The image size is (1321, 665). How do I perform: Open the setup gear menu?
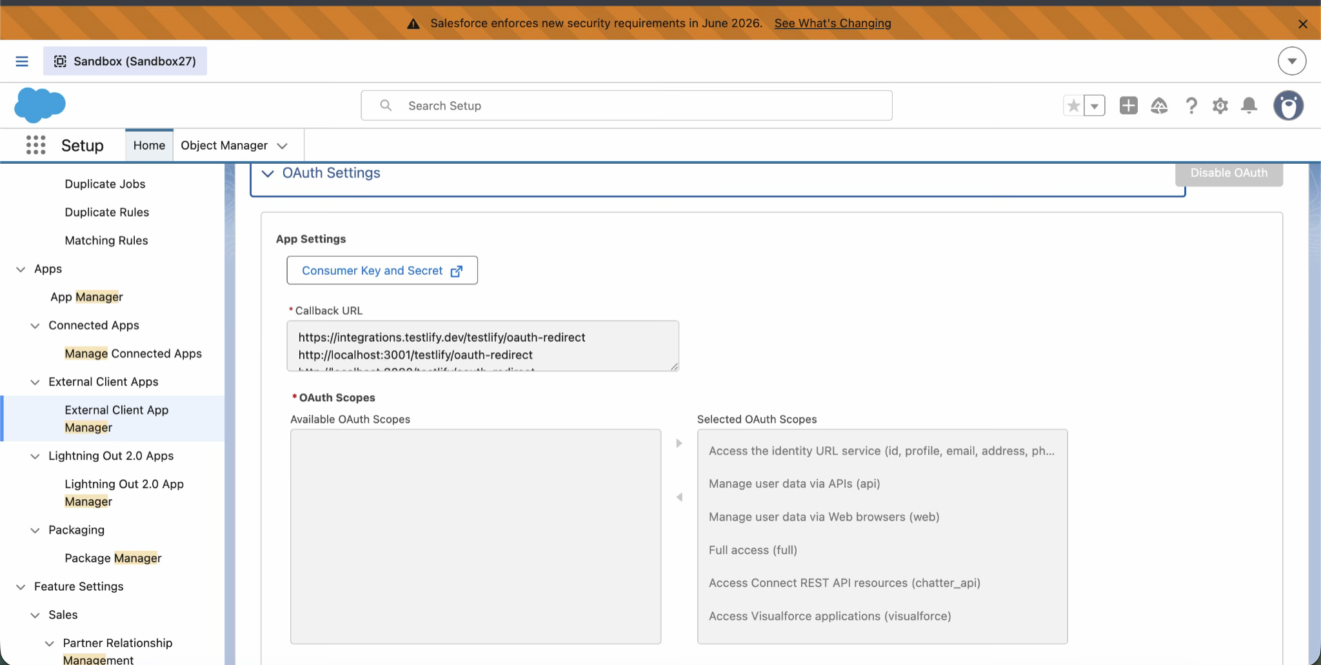pyautogui.click(x=1220, y=105)
